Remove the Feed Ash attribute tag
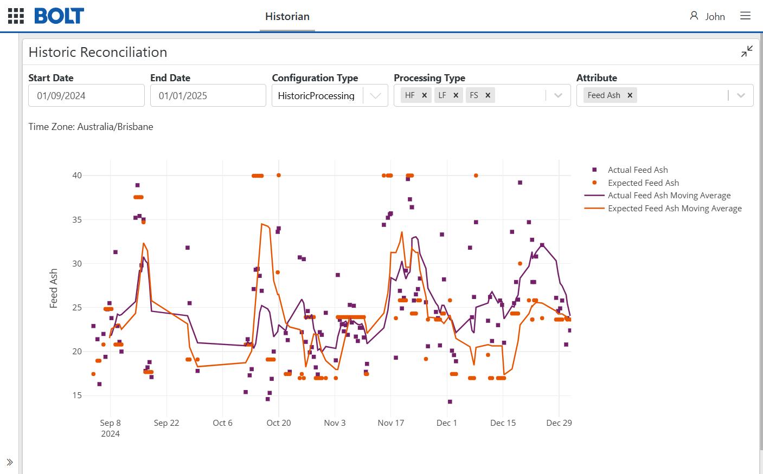Image resolution: width=763 pixels, height=474 pixels. pyautogui.click(x=630, y=95)
